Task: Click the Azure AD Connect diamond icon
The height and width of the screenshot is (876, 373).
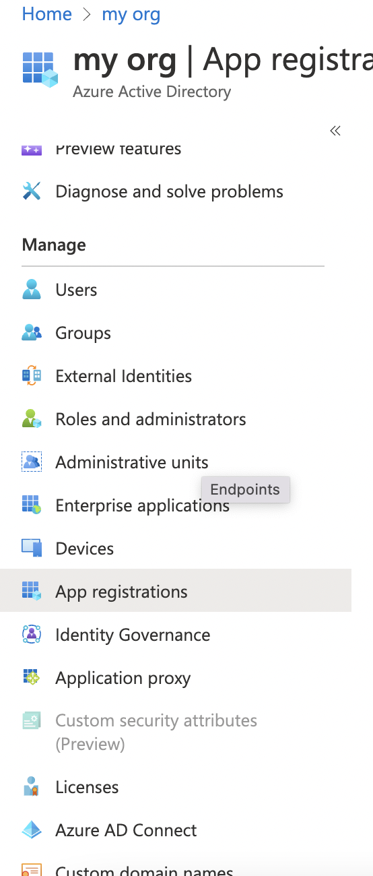Action: 32,830
